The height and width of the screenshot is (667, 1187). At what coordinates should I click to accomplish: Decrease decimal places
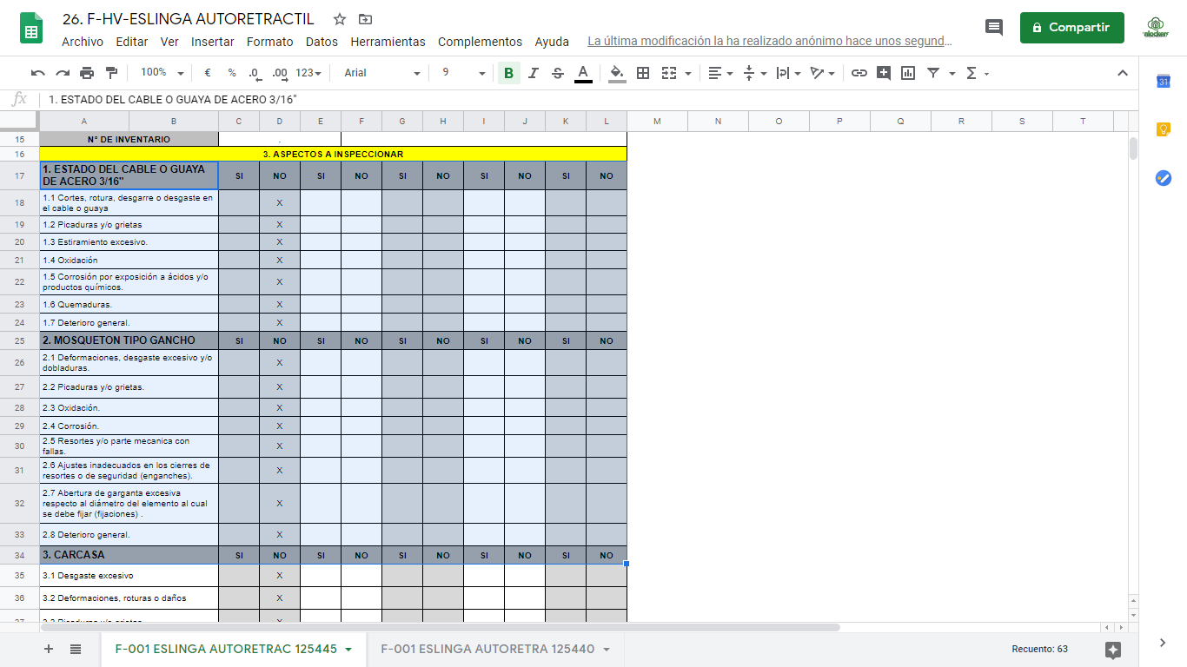tap(254, 73)
